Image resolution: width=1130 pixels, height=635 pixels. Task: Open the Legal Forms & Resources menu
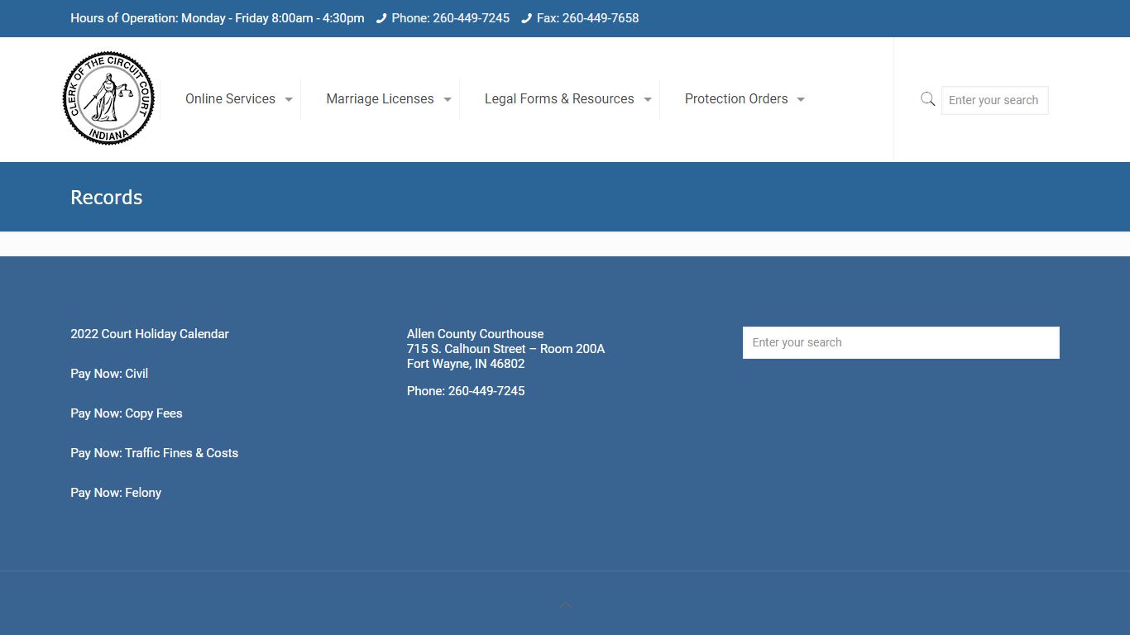pos(567,98)
